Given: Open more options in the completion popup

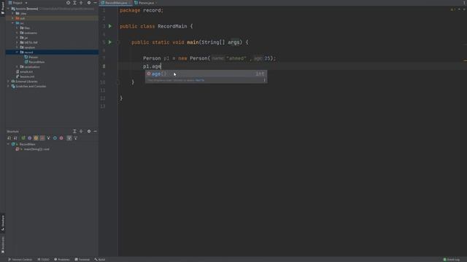Looking at the screenshot, I should [264, 80].
